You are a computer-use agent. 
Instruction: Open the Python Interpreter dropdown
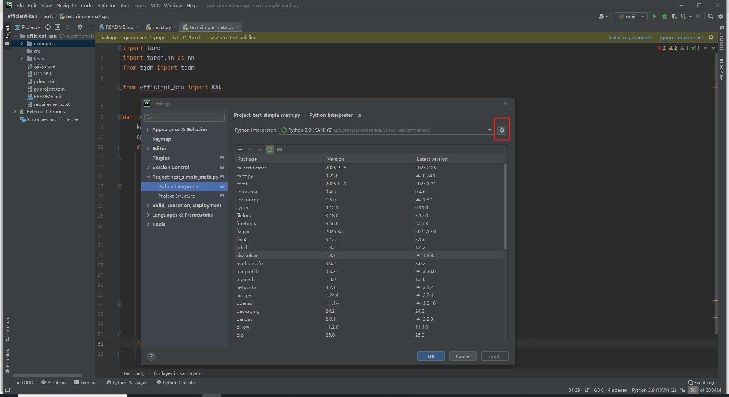coord(386,130)
